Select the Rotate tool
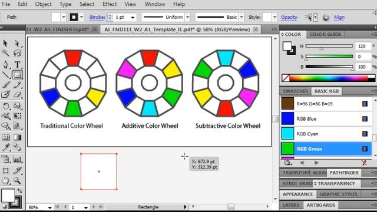This screenshot has width=377, height=212. [5, 106]
